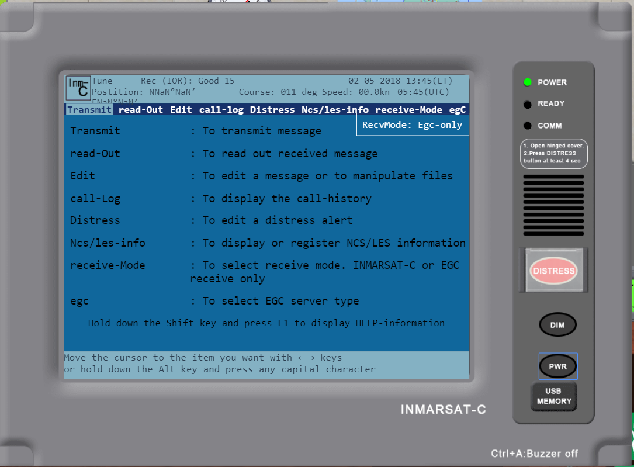Image resolution: width=634 pixels, height=467 pixels.
Task: Select RecvMode: Egc-only option
Action: [x=413, y=124]
